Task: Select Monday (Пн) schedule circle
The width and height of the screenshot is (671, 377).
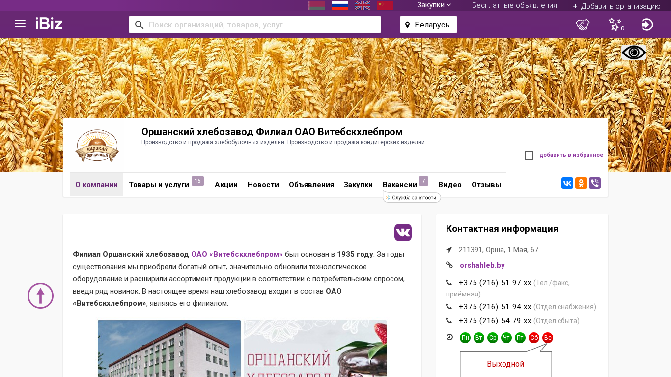Action: tap(465, 338)
